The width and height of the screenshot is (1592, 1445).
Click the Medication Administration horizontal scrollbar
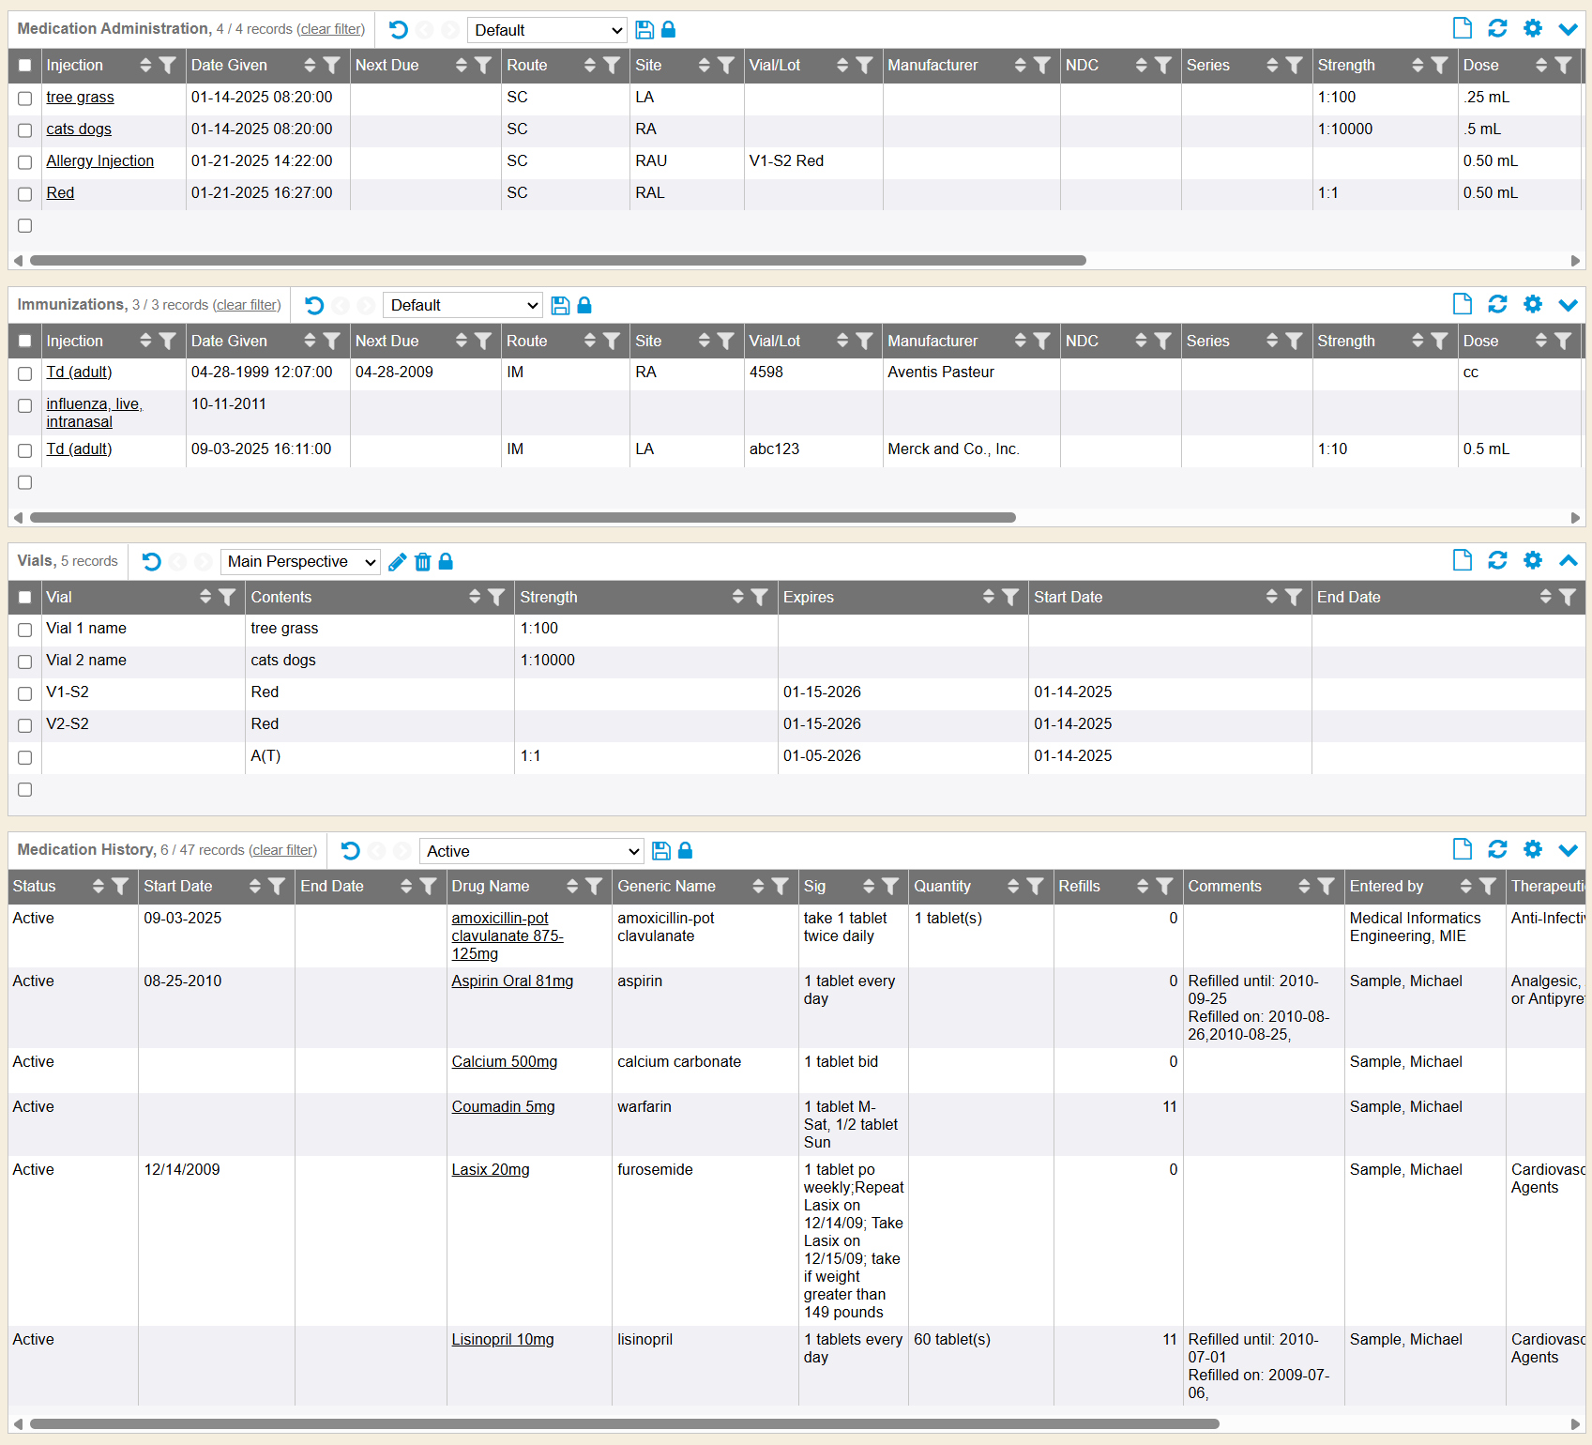click(x=557, y=261)
